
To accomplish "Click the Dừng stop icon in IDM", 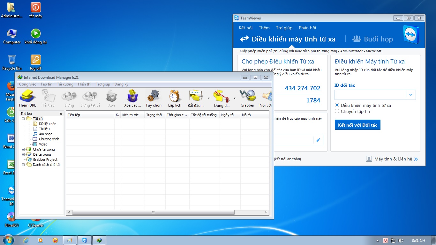I will [x=69, y=98].
